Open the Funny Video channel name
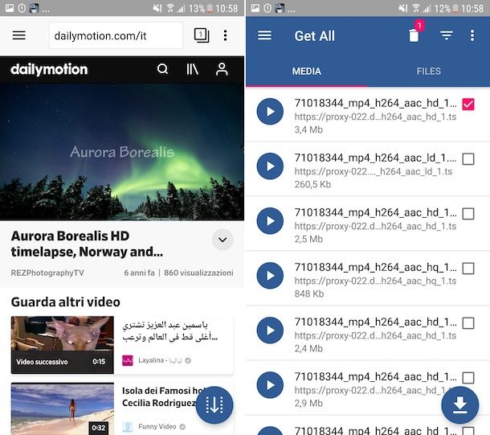The height and width of the screenshot is (435, 490). click(157, 426)
